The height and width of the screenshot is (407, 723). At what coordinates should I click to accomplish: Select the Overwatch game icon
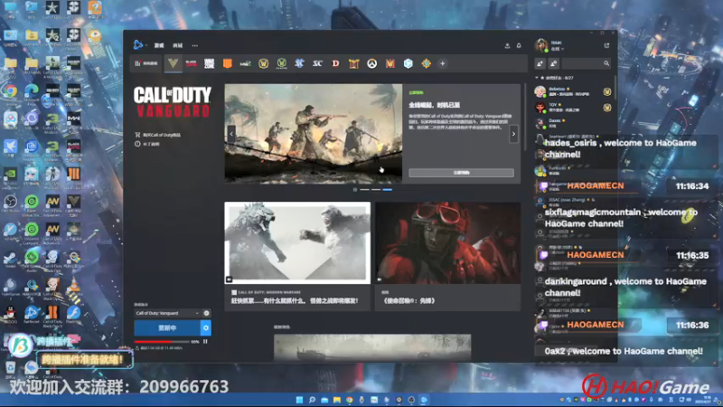[372, 63]
